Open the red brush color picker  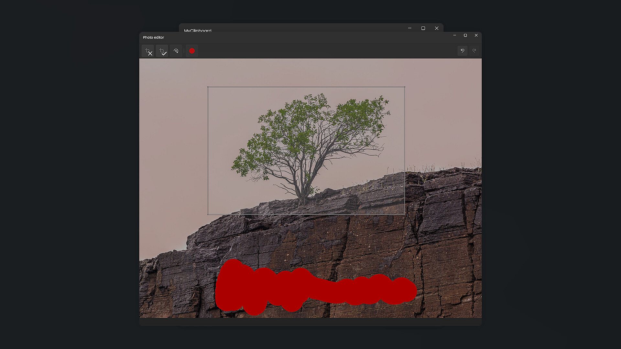coord(192,51)
